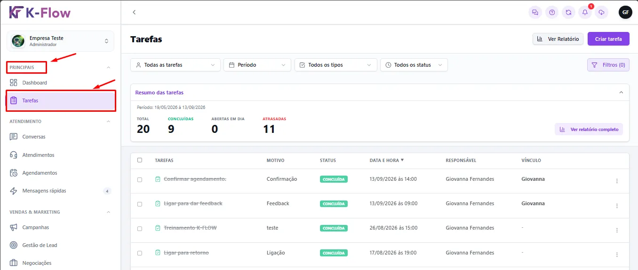Click the task icon beside Confirmar agendamento
This screenshot has width=638, height=270.
pyautogui.click(x=158, y=179)
